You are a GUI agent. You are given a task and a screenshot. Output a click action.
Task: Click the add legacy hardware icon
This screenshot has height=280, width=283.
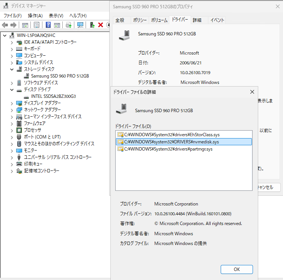pyautogui.click(x=92, y=25)
